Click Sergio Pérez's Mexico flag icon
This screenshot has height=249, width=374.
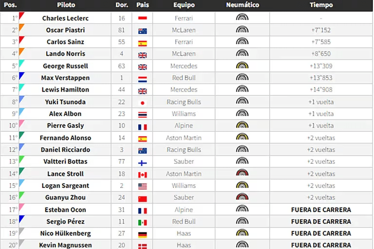[143, 222]
